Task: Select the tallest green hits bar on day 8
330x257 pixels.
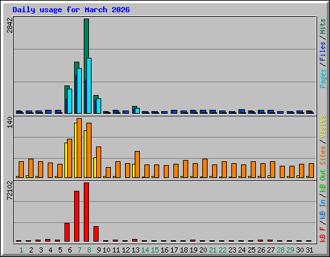Action: (86, 39)
